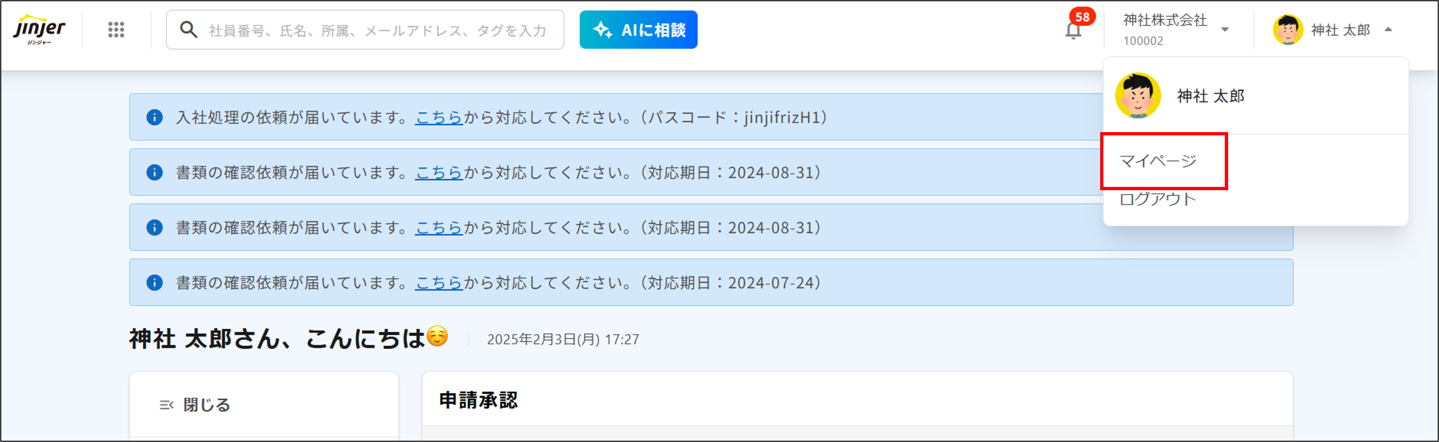Select ログアウト from user menu
Viewport: 1439px width, 442px height.
(1158, 199)
